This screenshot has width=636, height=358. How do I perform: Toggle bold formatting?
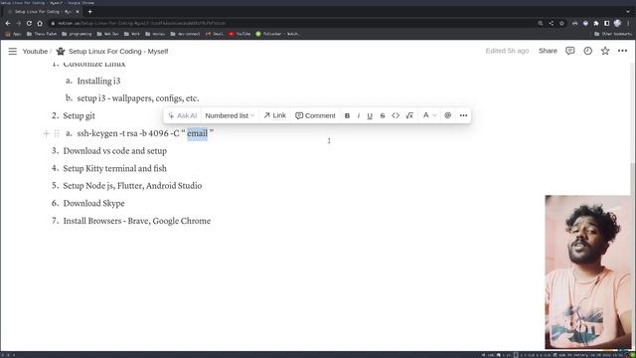(347, 115)
